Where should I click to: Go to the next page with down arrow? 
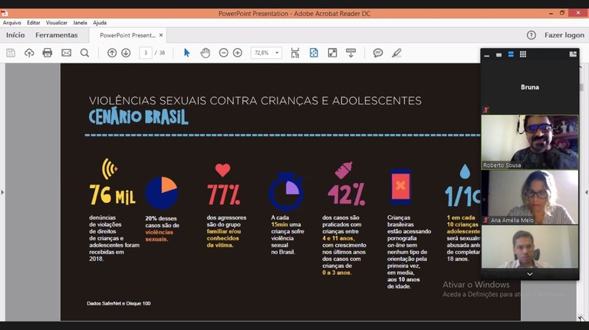click(x=126, y=53)
